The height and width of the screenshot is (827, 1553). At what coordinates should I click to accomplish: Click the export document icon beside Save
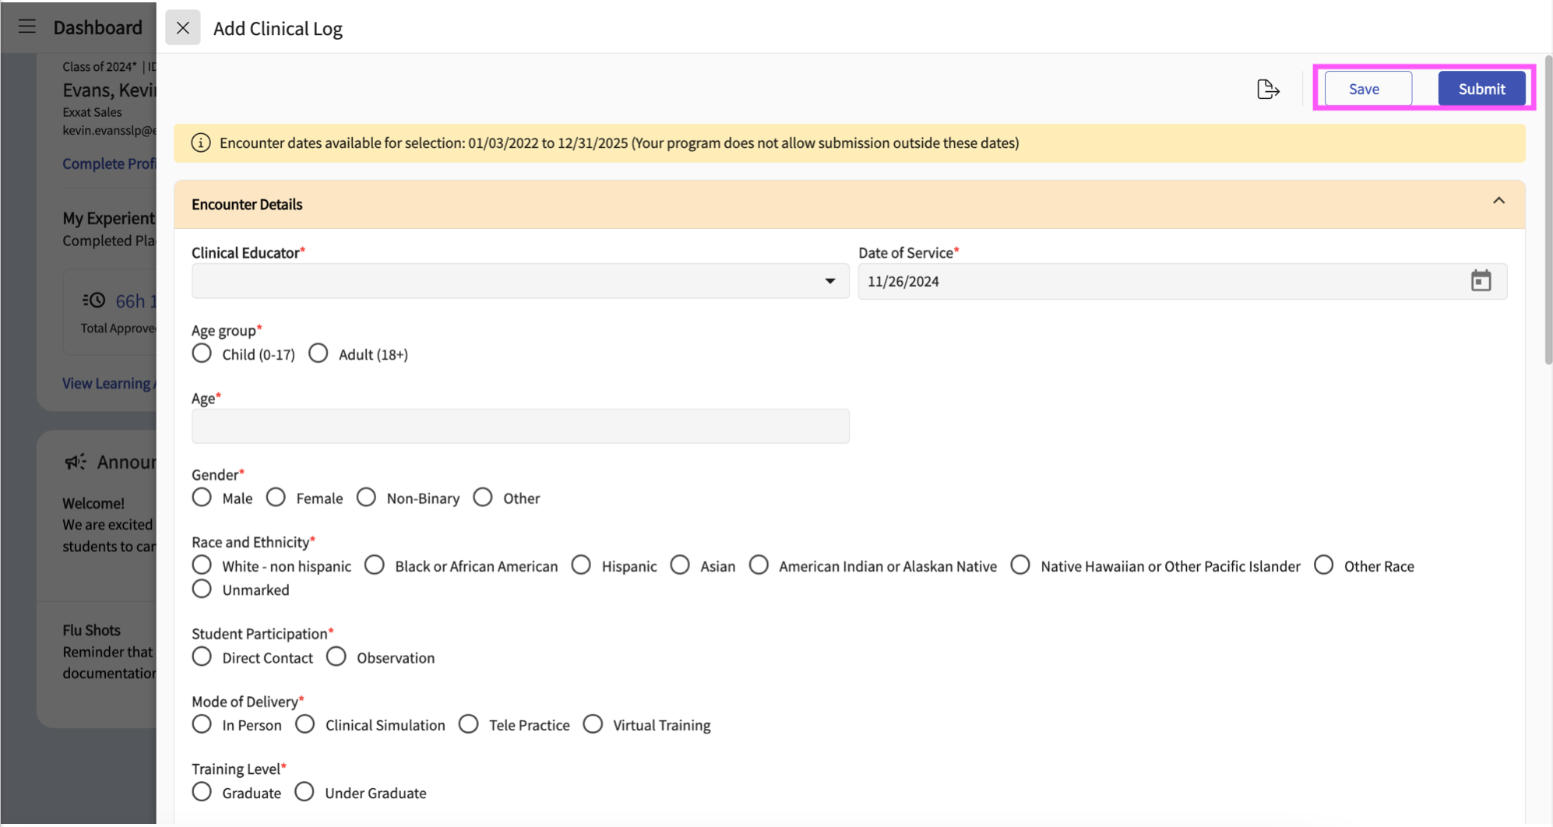[1267, 90]
